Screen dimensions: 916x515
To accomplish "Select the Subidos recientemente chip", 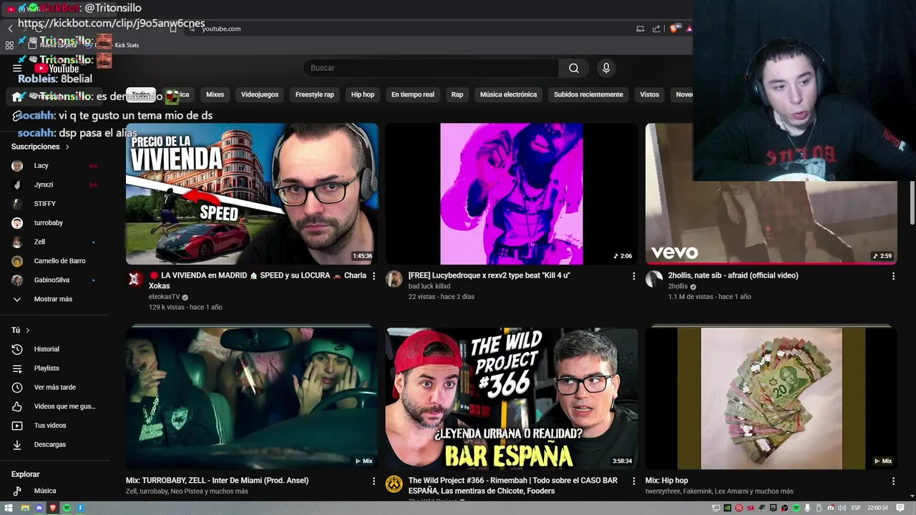I will coord(588,94).
